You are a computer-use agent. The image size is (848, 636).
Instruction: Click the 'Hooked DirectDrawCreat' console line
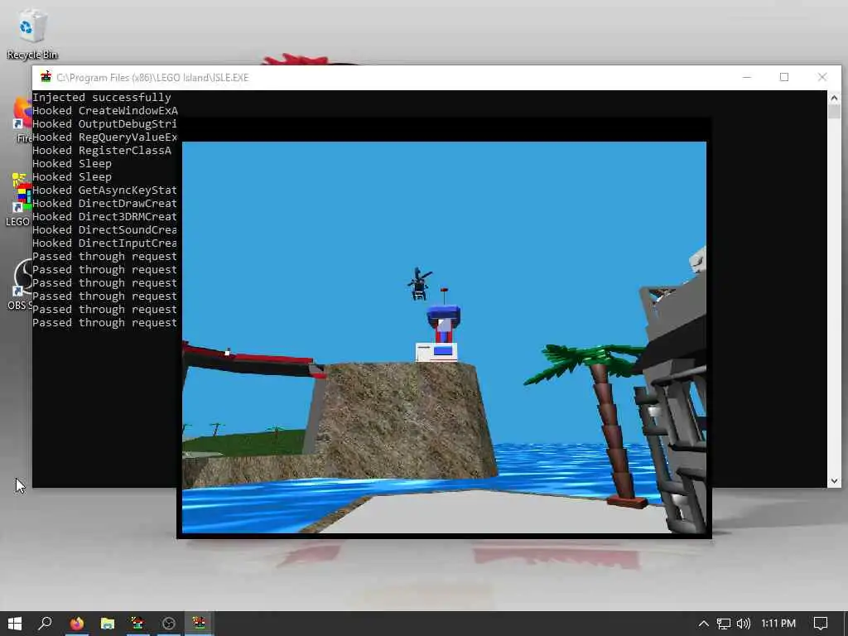coord(105,204)
